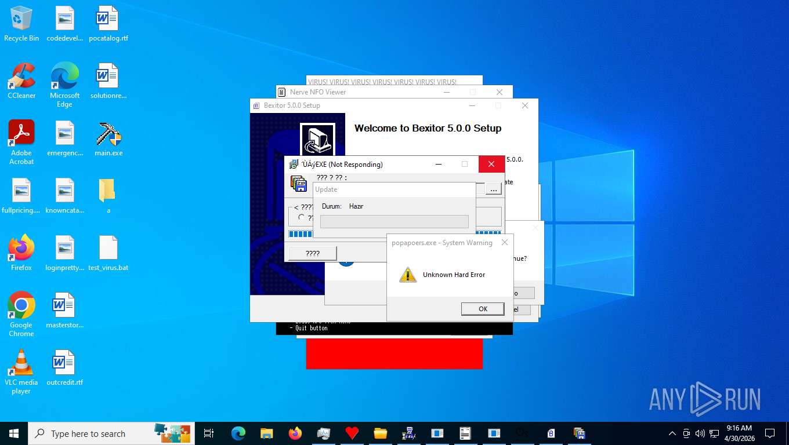
Task: Open the taskbar File Explorer icon left of Firefox
Action: pyautogui.click(x=266, y=433)
